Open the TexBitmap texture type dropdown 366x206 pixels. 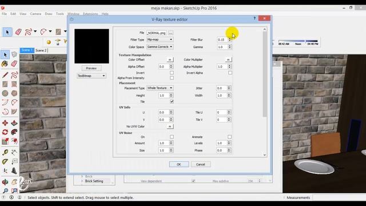point(91,76)
